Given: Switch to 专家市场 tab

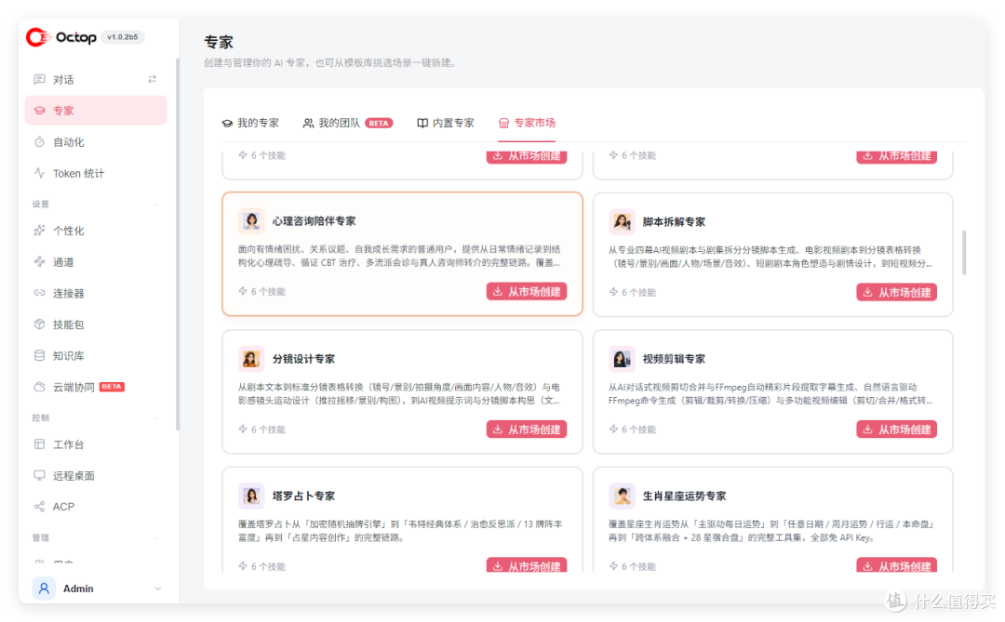Looking at the screenshot, I should pos(527,123).
